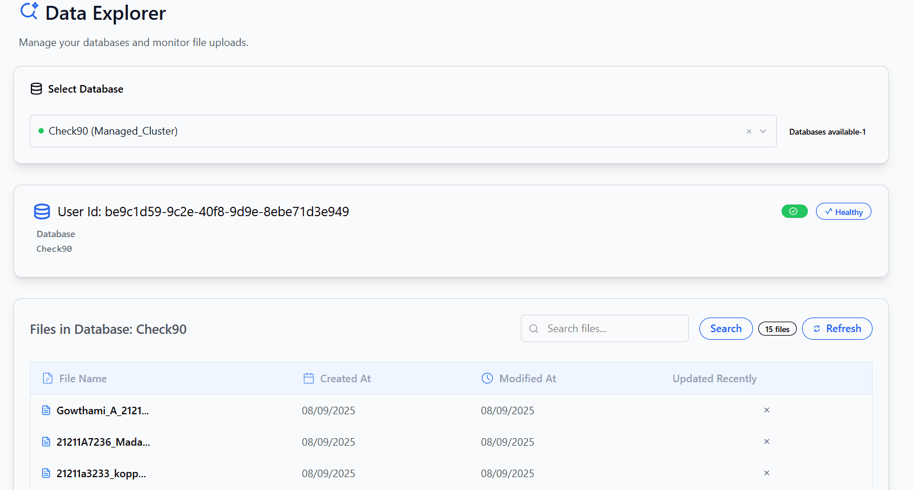914x490 pixels.
Task: Click the Data Explorer sparkle search icon
Action: (x=29, y=11)
